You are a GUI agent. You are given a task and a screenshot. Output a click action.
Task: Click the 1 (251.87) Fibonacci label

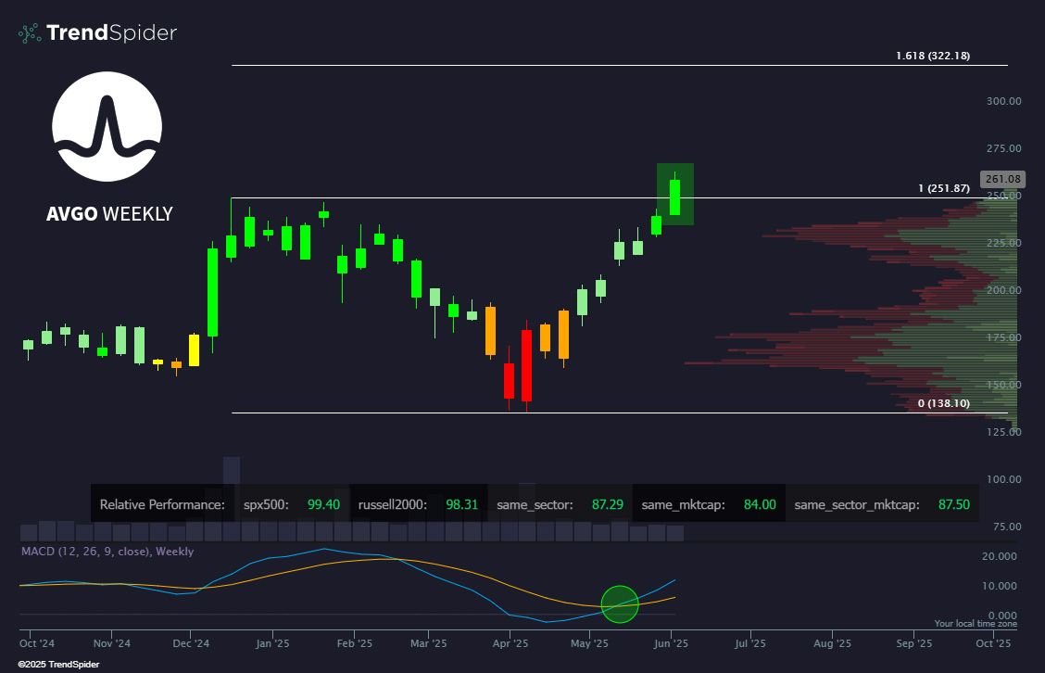944,188
